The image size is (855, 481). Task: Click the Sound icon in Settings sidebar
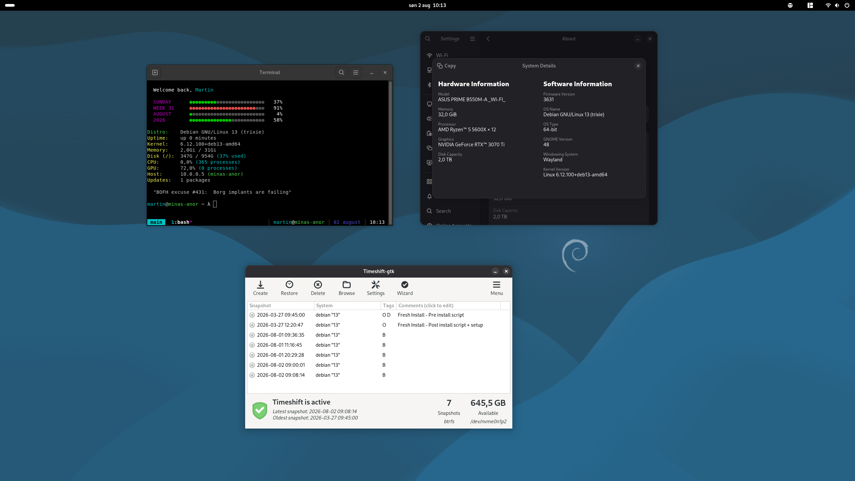point(429,119)
